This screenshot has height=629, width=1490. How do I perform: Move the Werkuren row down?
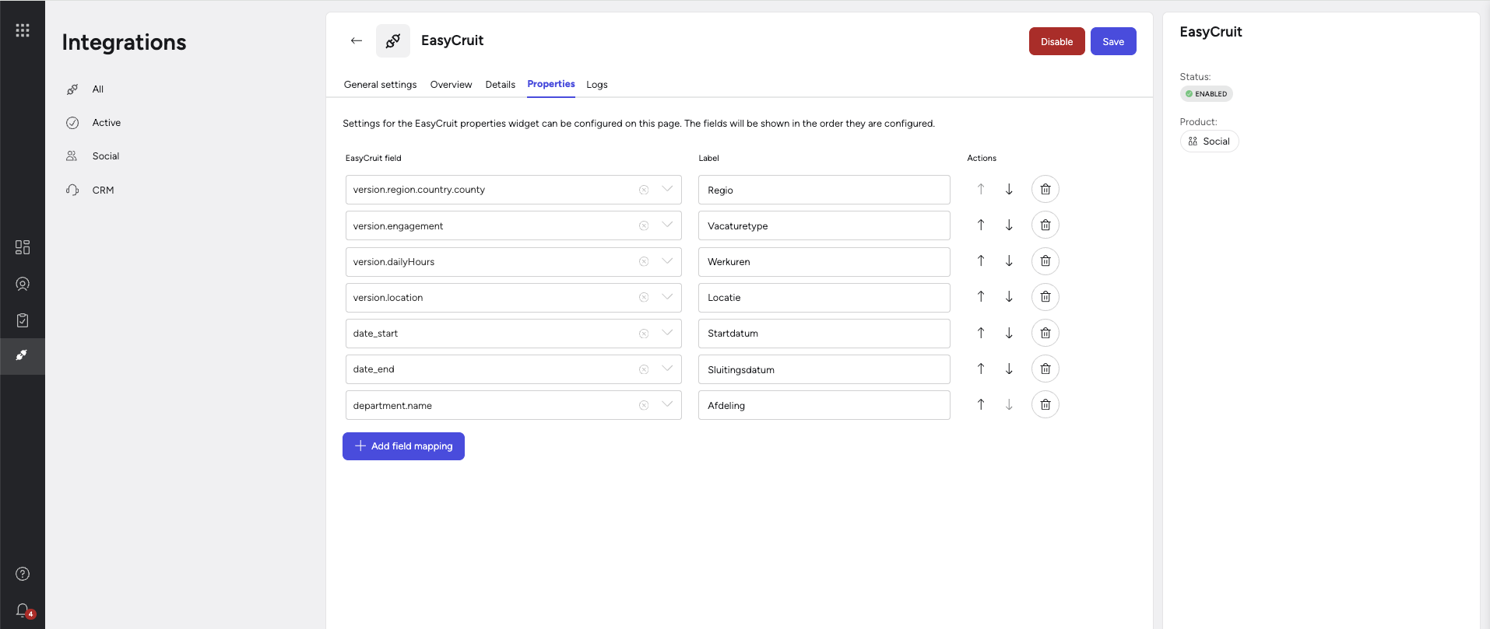(x=1009, y=261)
